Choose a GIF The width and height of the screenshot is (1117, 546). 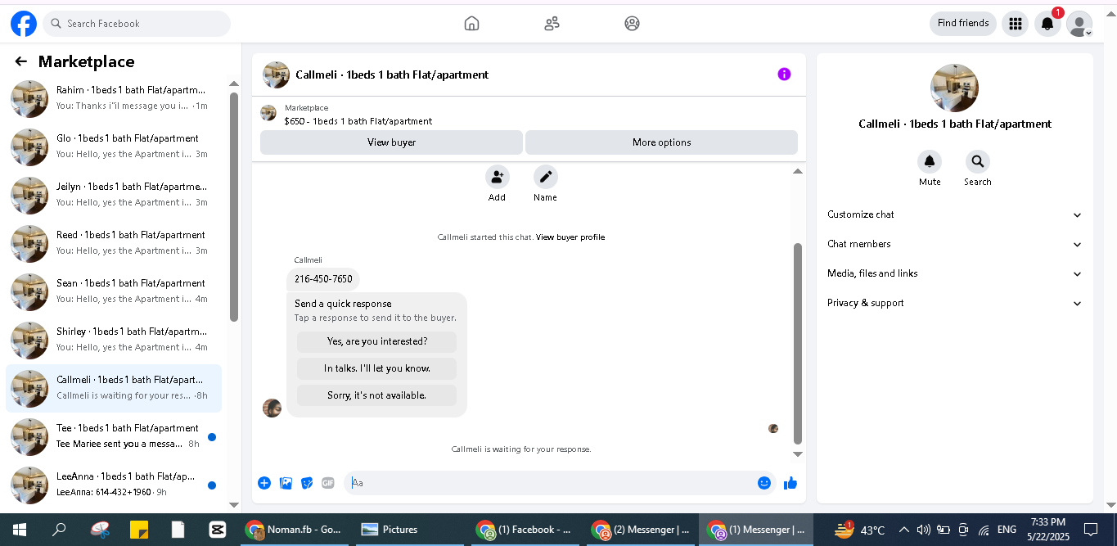328,483
